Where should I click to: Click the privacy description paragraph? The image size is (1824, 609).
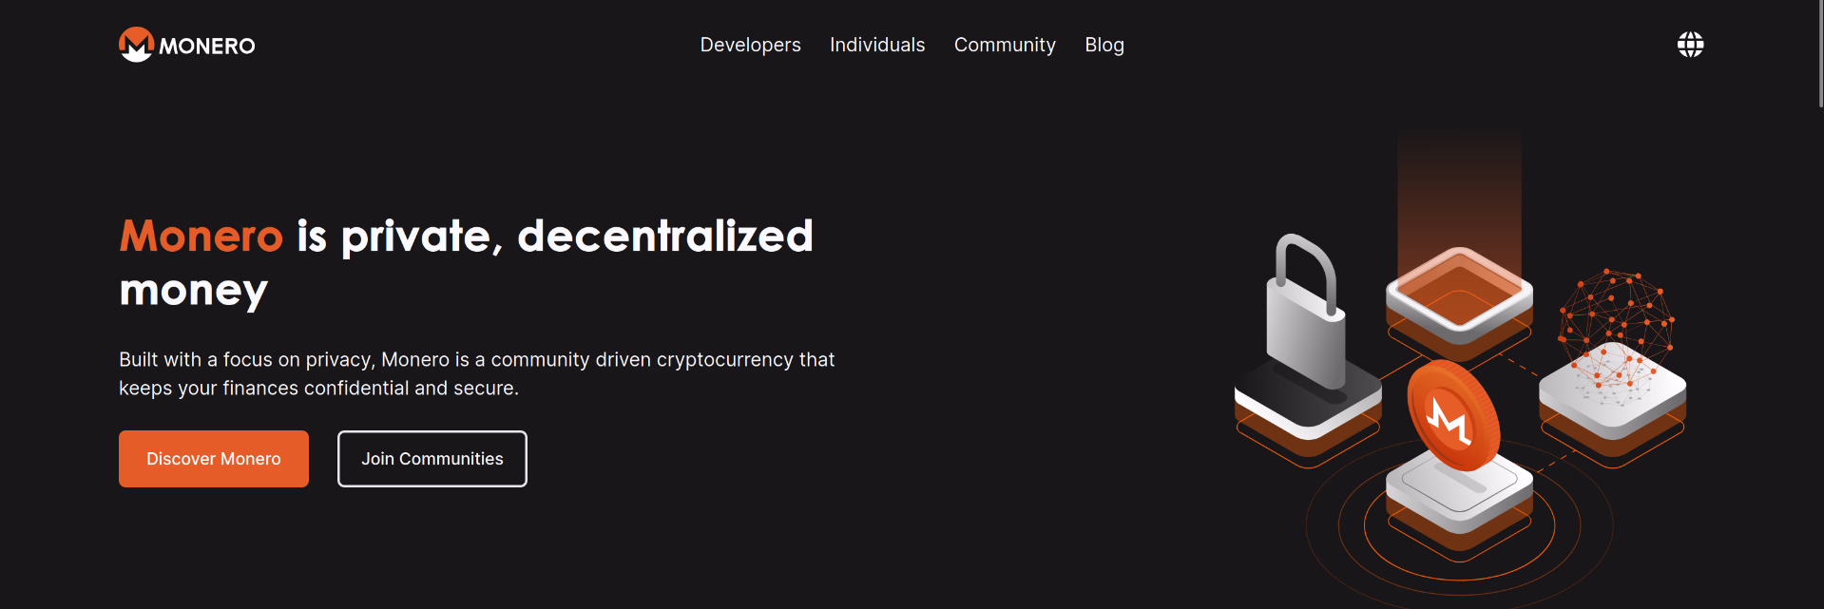click(x=477, y=373)
